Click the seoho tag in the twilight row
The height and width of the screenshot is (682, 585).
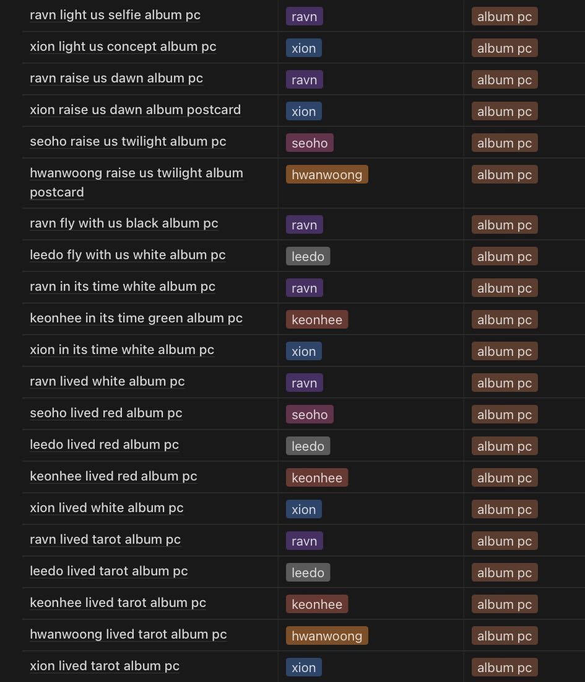[x=310, y=143]
